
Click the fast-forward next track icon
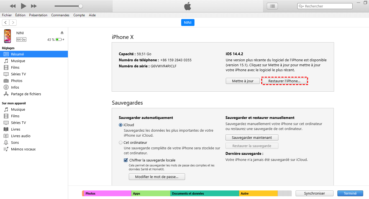tap(34, 6)
